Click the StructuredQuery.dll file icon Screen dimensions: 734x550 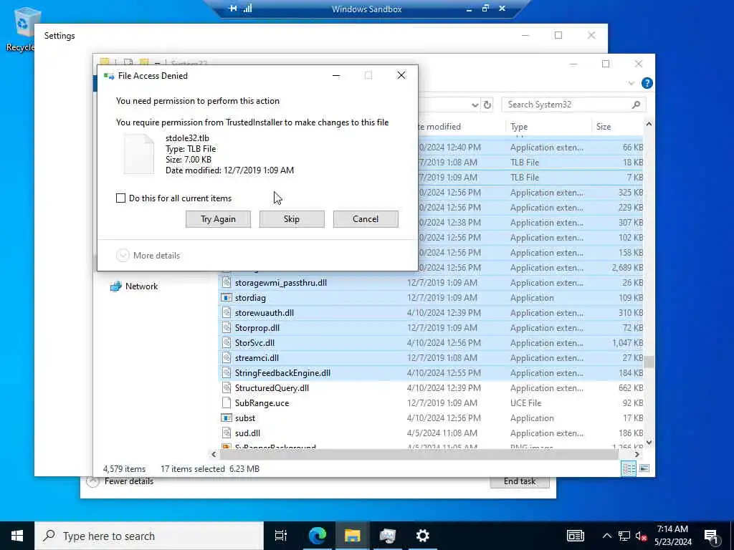[227, 387]
